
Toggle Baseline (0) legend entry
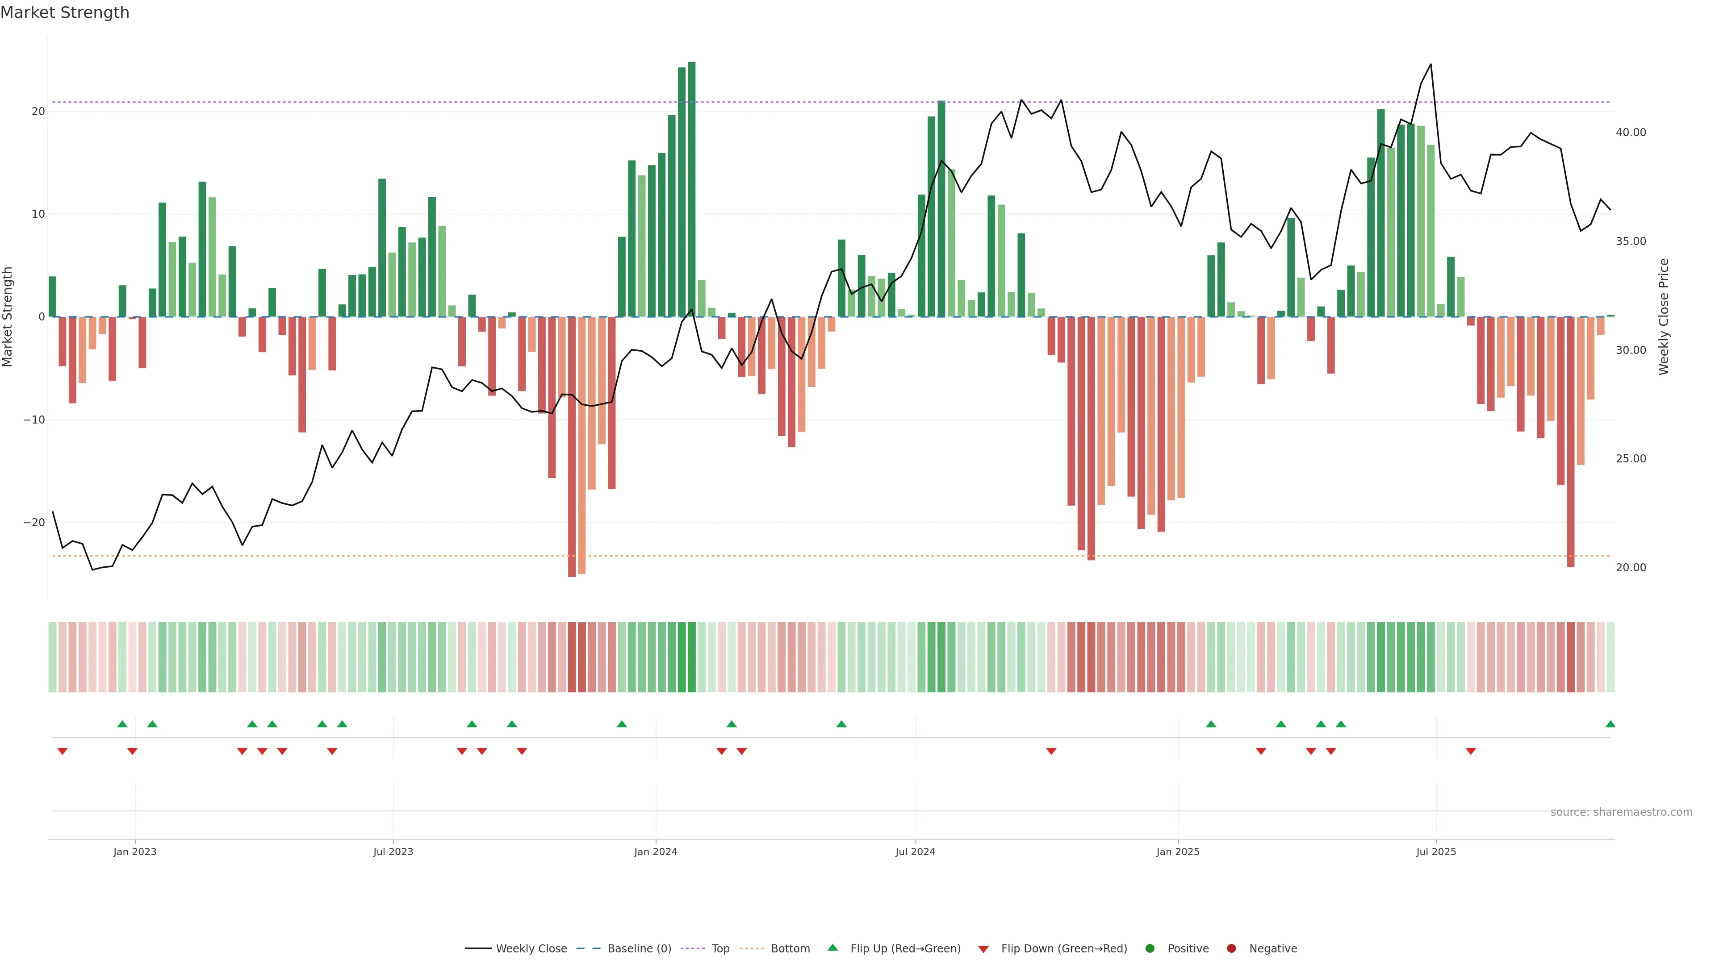639,949
